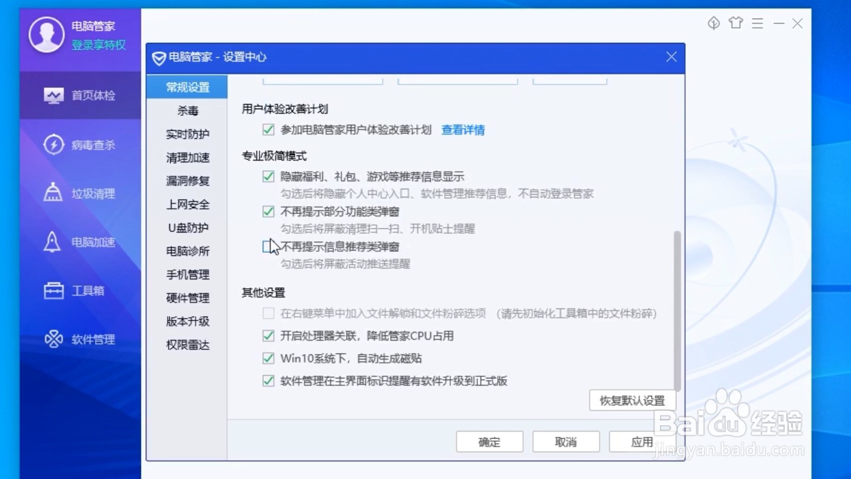This screenshot has width=851, height=479.
Task: Select the 权限雷达 settings tab
Action: click(187, 345)
